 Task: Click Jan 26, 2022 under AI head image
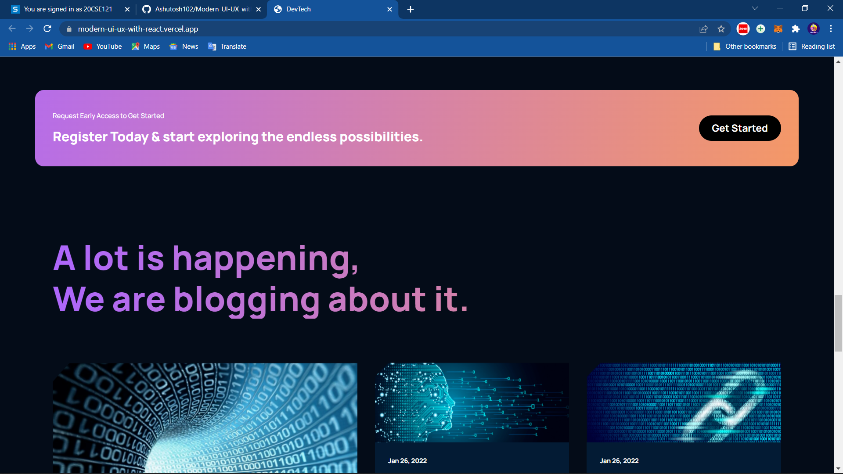click(x=407, y=461)
